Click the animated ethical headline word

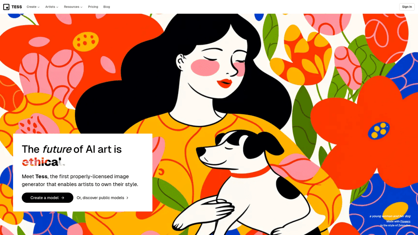[x=43, y=162]
